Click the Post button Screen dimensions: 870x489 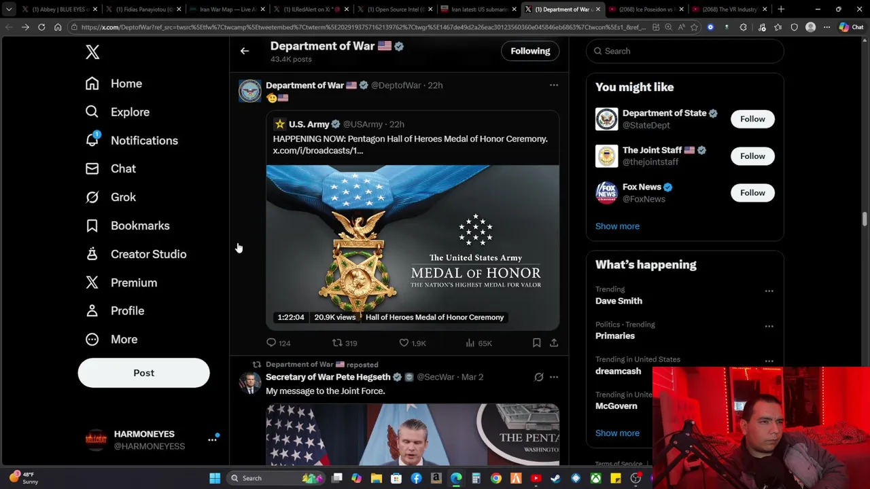[x=143, y=373]
